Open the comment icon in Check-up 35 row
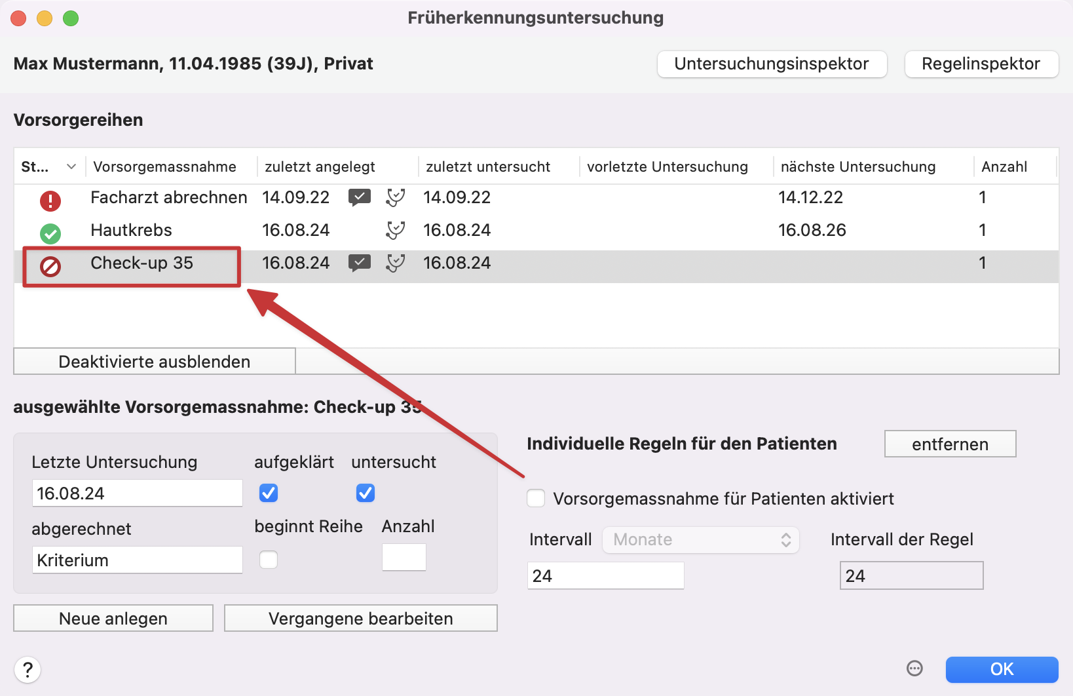This screenshot has width=1073, height=696. [360, 263]
